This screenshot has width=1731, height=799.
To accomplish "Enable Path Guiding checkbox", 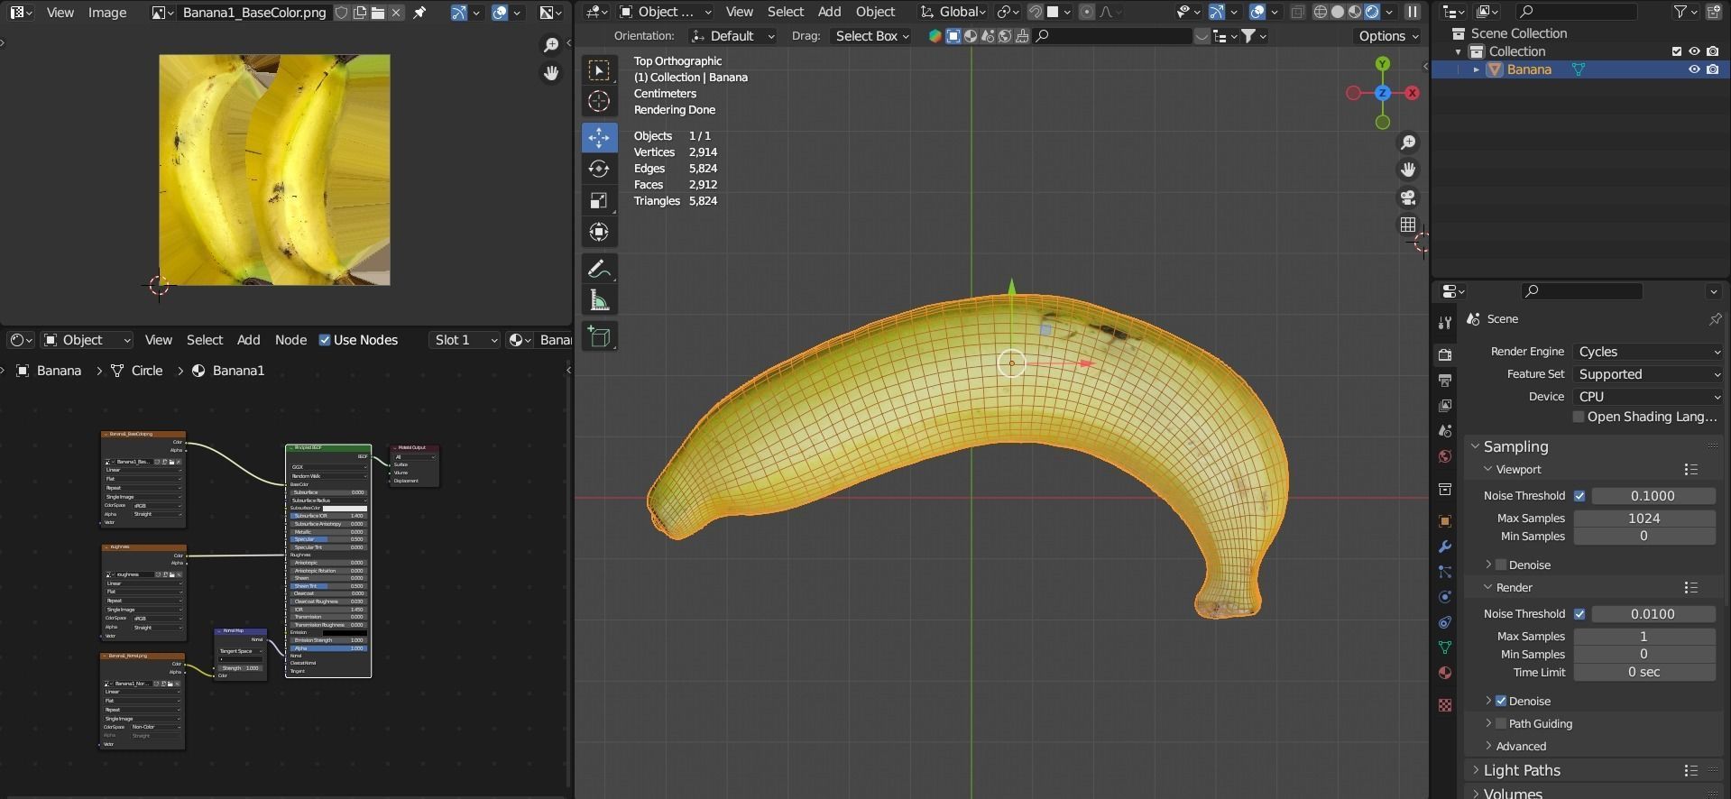I will pos(1501,723).
